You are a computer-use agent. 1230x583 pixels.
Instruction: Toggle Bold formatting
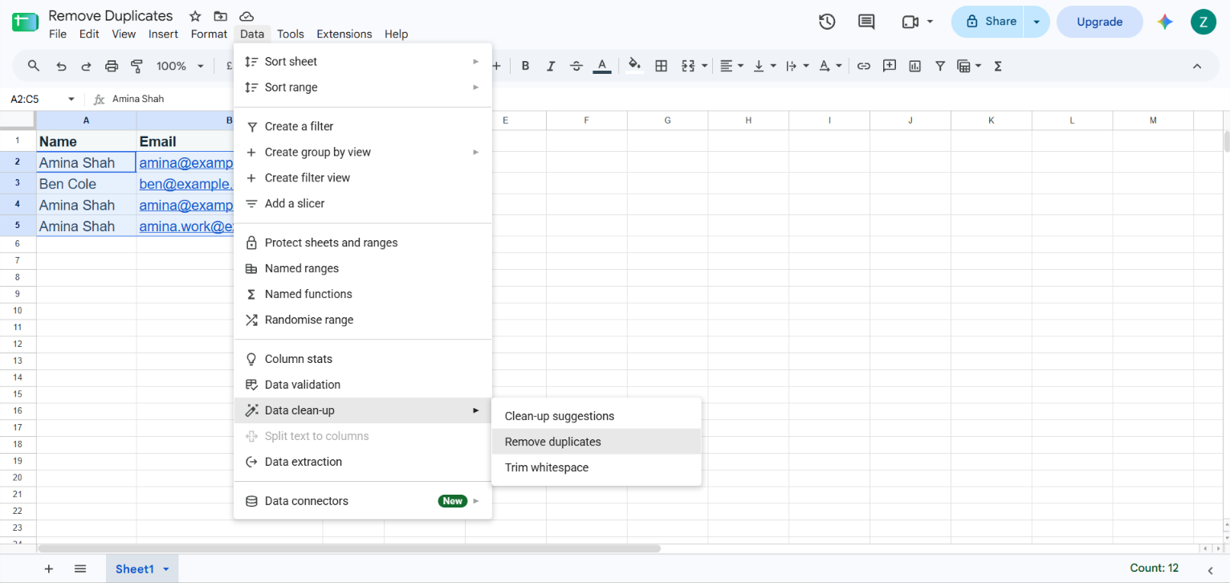click(x=525, y=66)
